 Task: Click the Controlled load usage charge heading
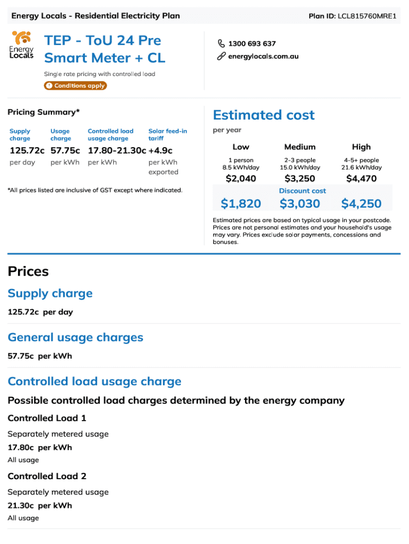click(x=95, y=381)
